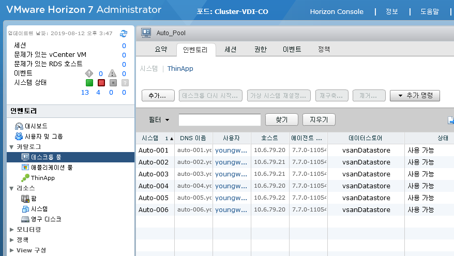Click the 찾기 button
The height and width of the screenshot is (256, 454).
click(282, 119)
